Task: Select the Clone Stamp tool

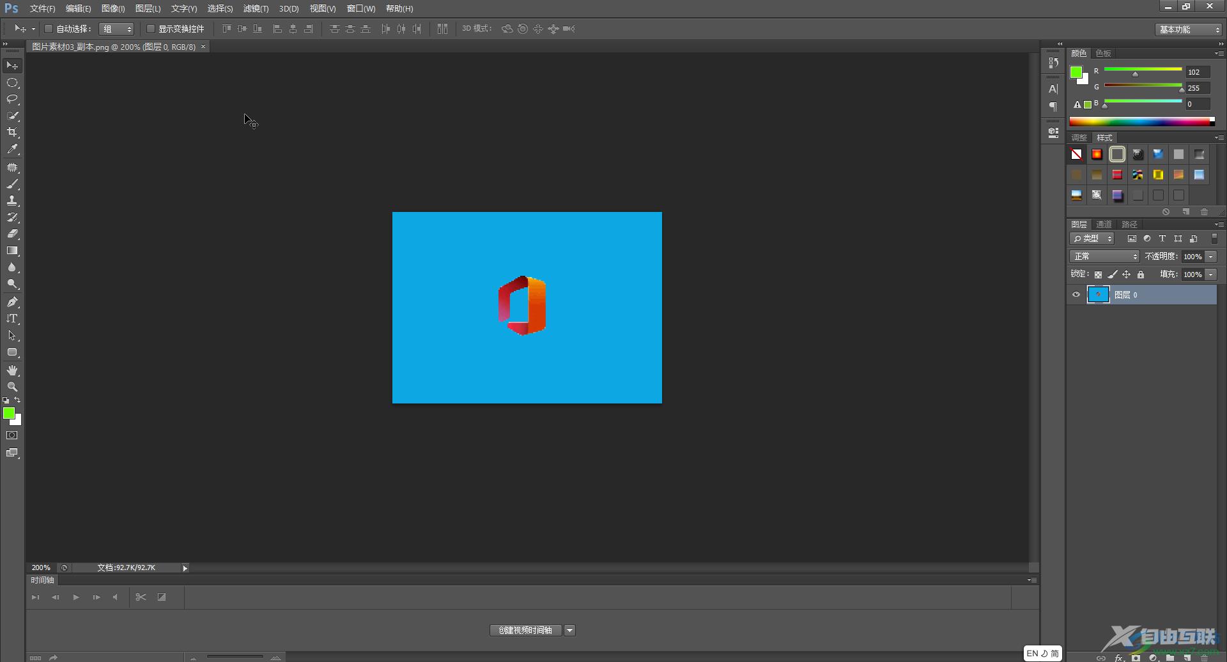Action: tap(12, 201)
